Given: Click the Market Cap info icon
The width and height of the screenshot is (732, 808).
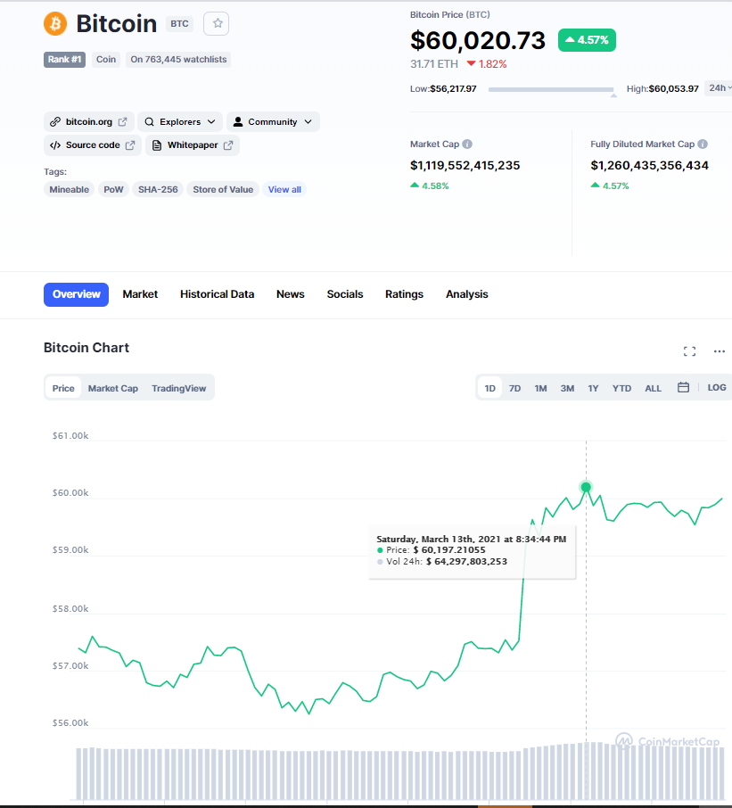Looking at the screenshot, I should tap(467, 144).
